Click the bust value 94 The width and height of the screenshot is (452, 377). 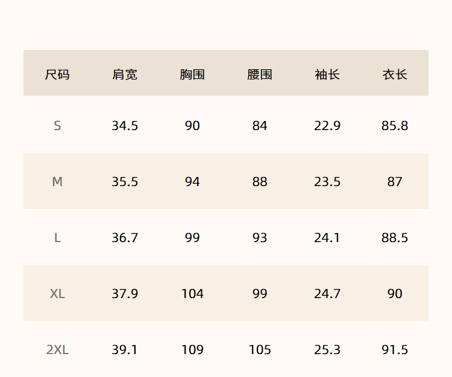pyautogui.click(x=192, y=182)
